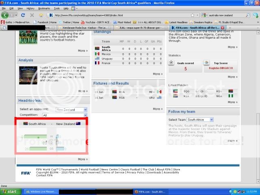Click Mexico flag in Standings table

tap(97, 54)
